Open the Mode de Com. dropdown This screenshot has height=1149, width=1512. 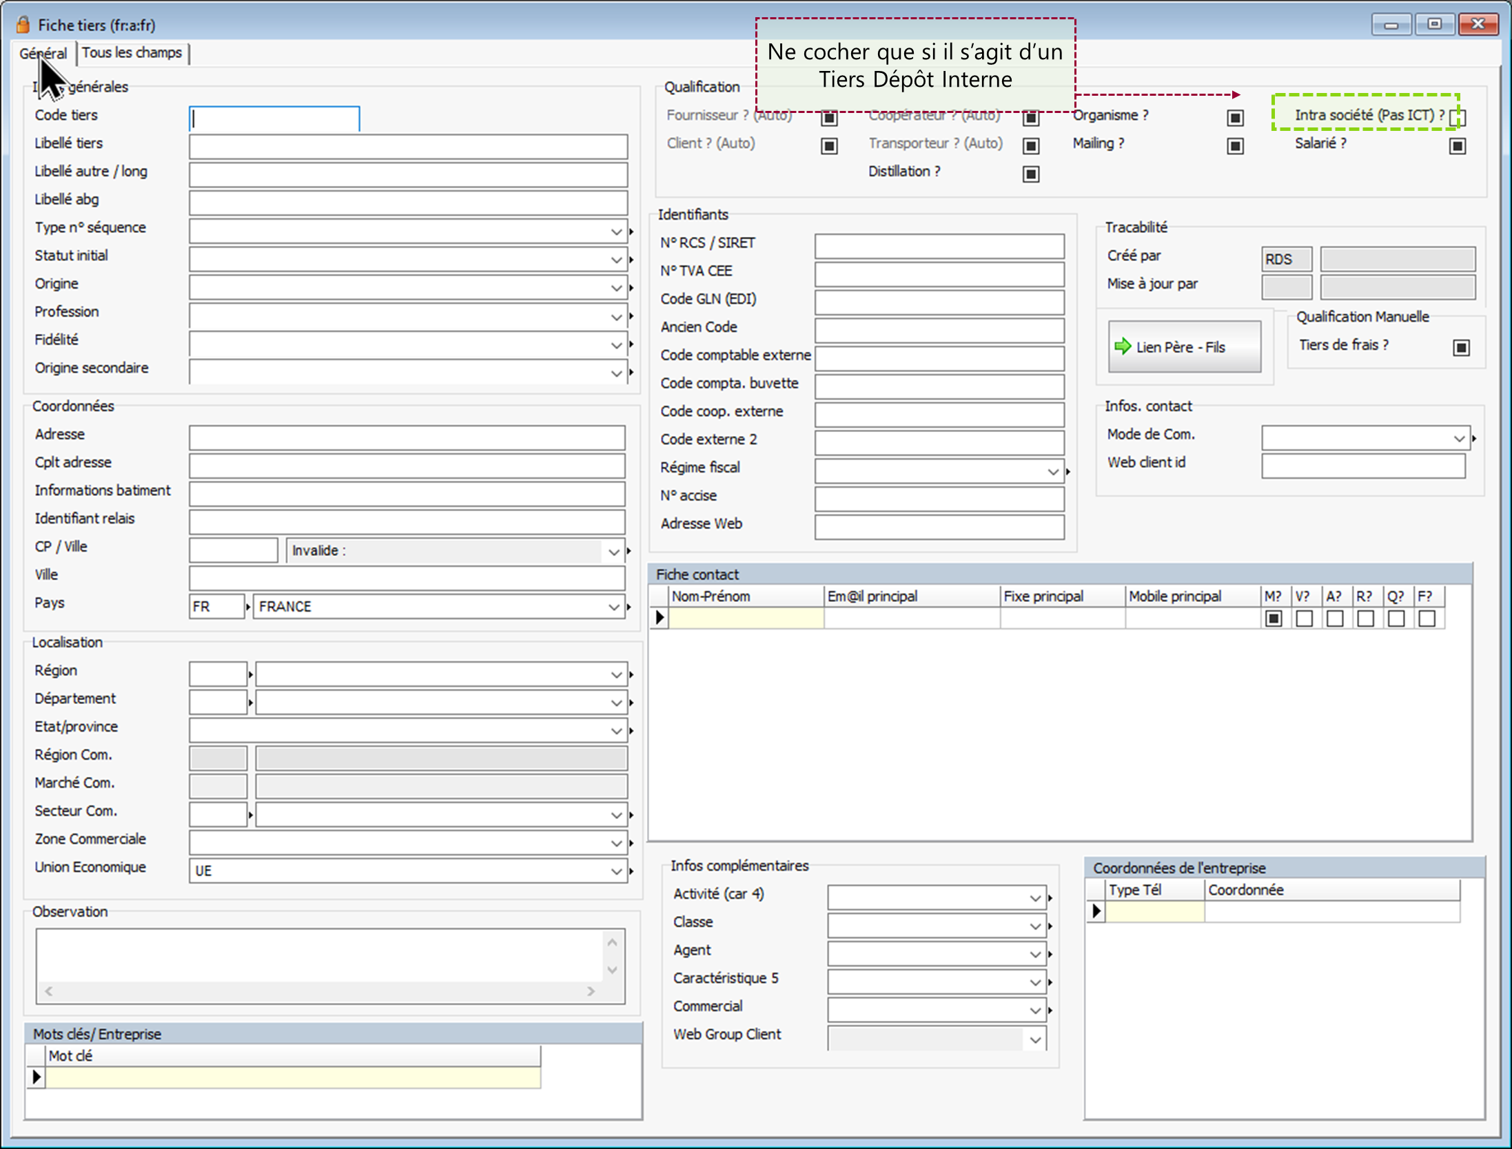coord(1459,438)
